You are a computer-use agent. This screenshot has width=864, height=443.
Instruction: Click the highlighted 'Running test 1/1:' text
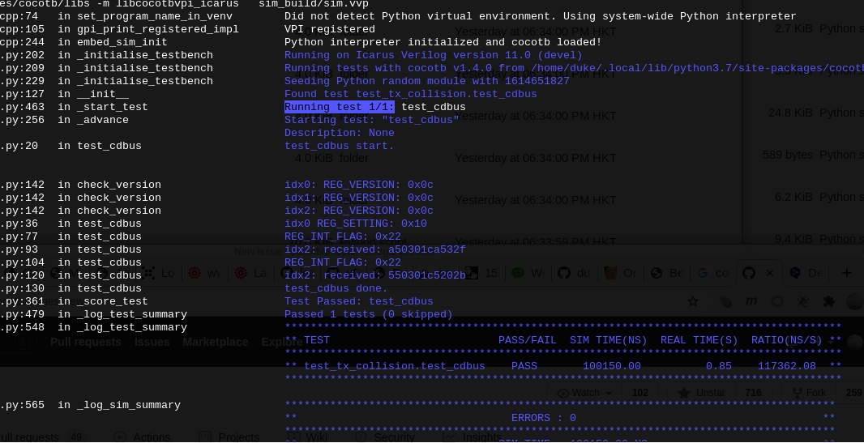point(340,107)
